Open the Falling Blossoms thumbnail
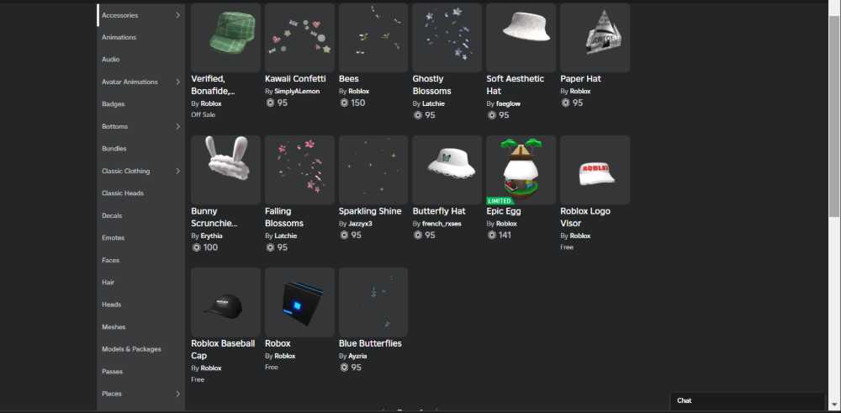This screenshot has width=841, height=413. coord(300,170)
